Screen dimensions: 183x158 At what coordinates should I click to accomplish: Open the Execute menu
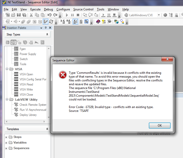coord(35,9)
